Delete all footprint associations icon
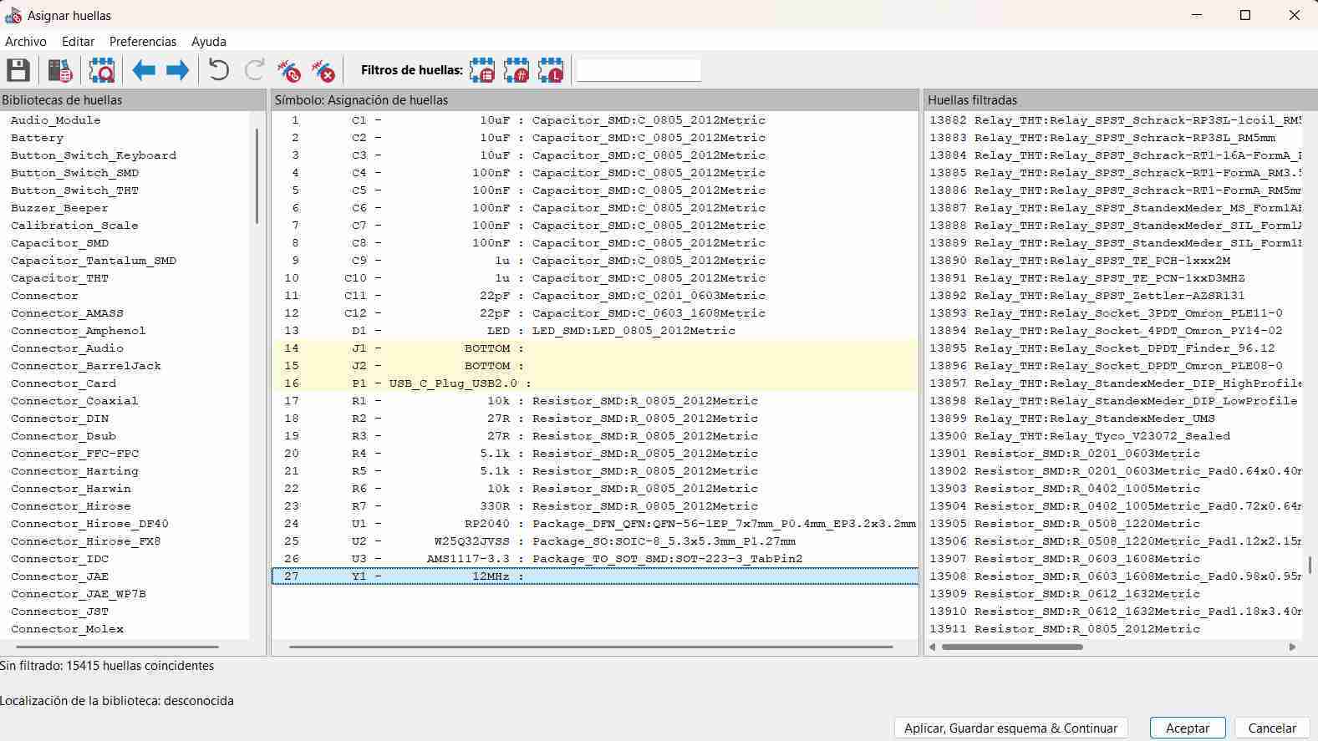Image resolution: width=1318 pixels, height=741 pixels. 323,70
